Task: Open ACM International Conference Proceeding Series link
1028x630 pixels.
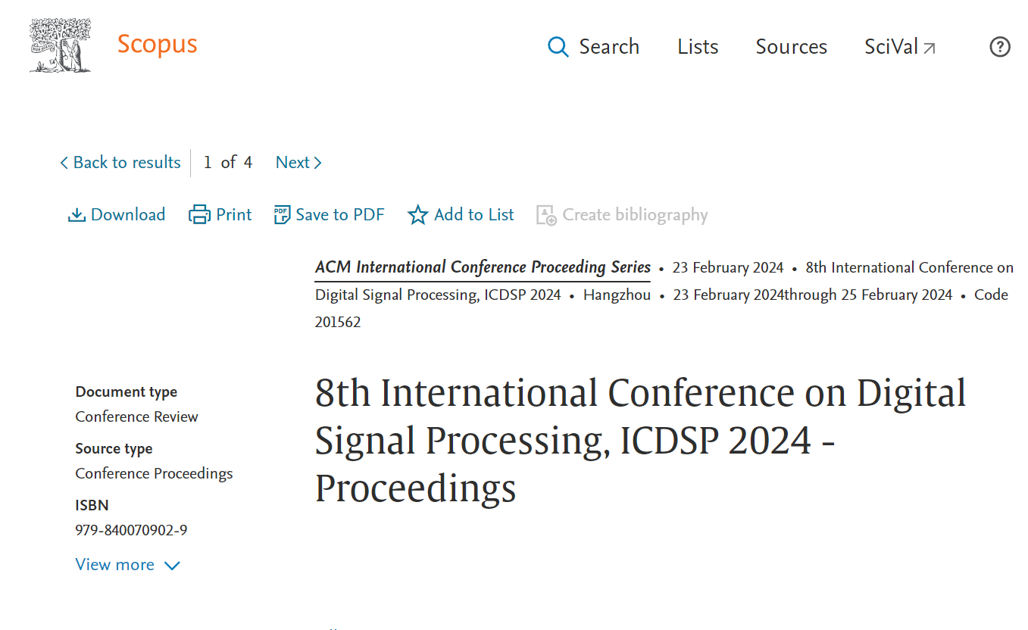Action: tap(483, 267)
